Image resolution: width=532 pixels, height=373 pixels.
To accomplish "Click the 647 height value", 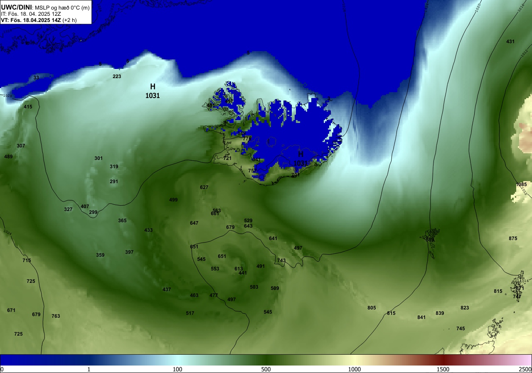I will pos(194,223).
